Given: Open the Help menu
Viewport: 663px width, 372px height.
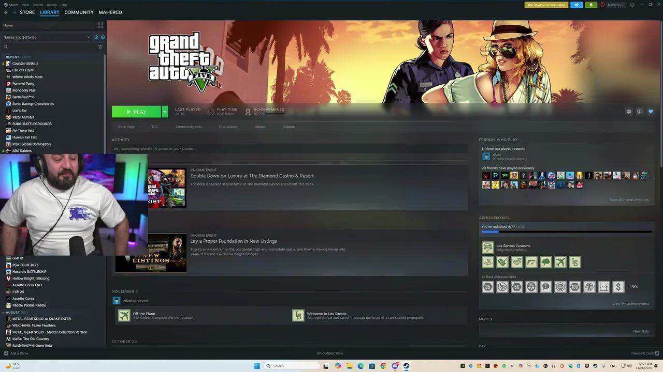Looking at the screenshot, I should point(63,5).
